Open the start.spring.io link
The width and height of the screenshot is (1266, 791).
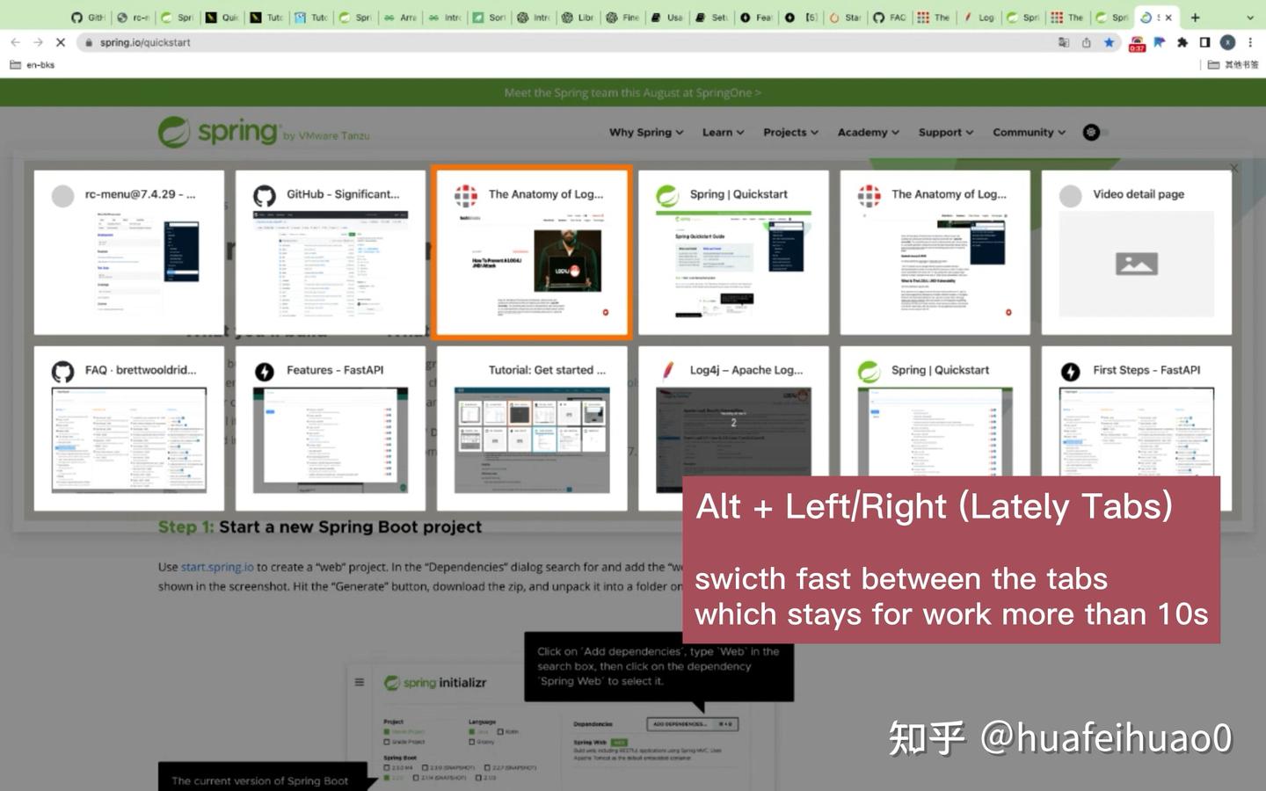(215, 567)
